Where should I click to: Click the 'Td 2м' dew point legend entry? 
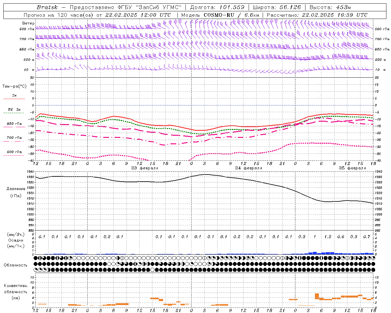(x=14, y=109)
